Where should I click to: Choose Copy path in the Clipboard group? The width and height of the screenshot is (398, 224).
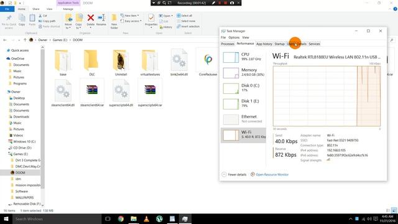(47, 21)
